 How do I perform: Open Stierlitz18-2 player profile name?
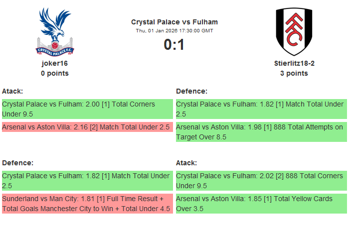point(294,63)
